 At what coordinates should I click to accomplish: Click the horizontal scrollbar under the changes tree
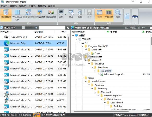tap(101, 112)
